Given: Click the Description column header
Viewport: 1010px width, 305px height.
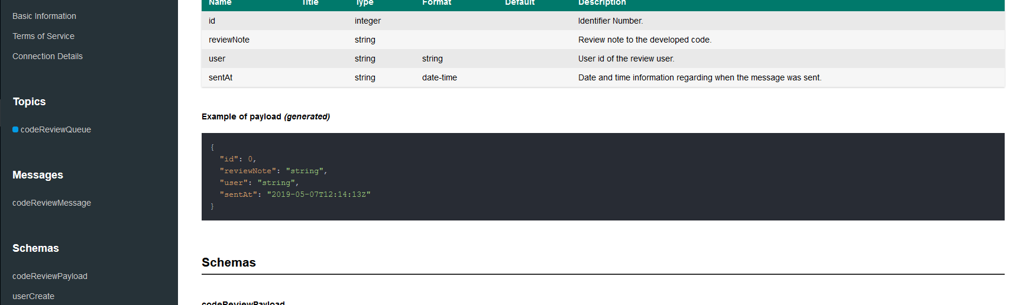Looking at the screenshot, I should click(x=601, y=3).
